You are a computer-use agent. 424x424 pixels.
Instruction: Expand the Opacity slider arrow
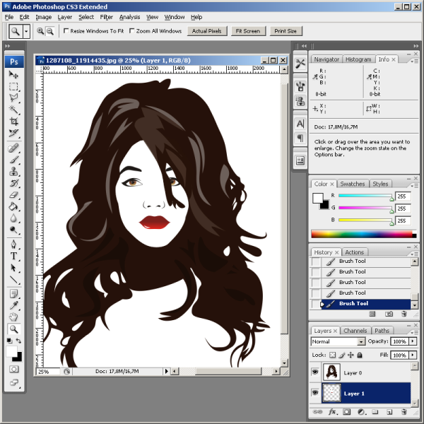[413, 342]
